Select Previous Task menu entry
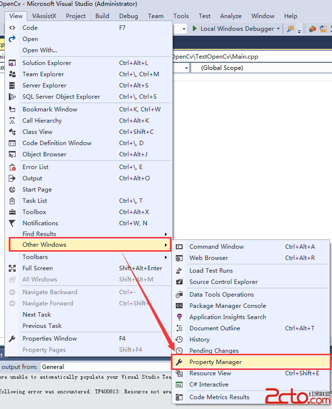Screen dimensions: 332x409 [89, 326]
